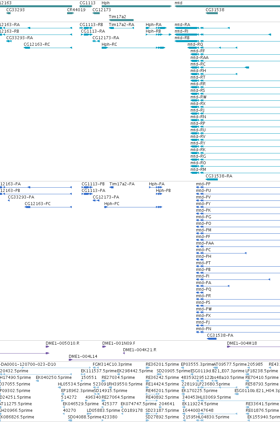This screenshot has height=422, width=280.
Task: Select the CG33293 gene label
Action: click(x=15, y=10)
